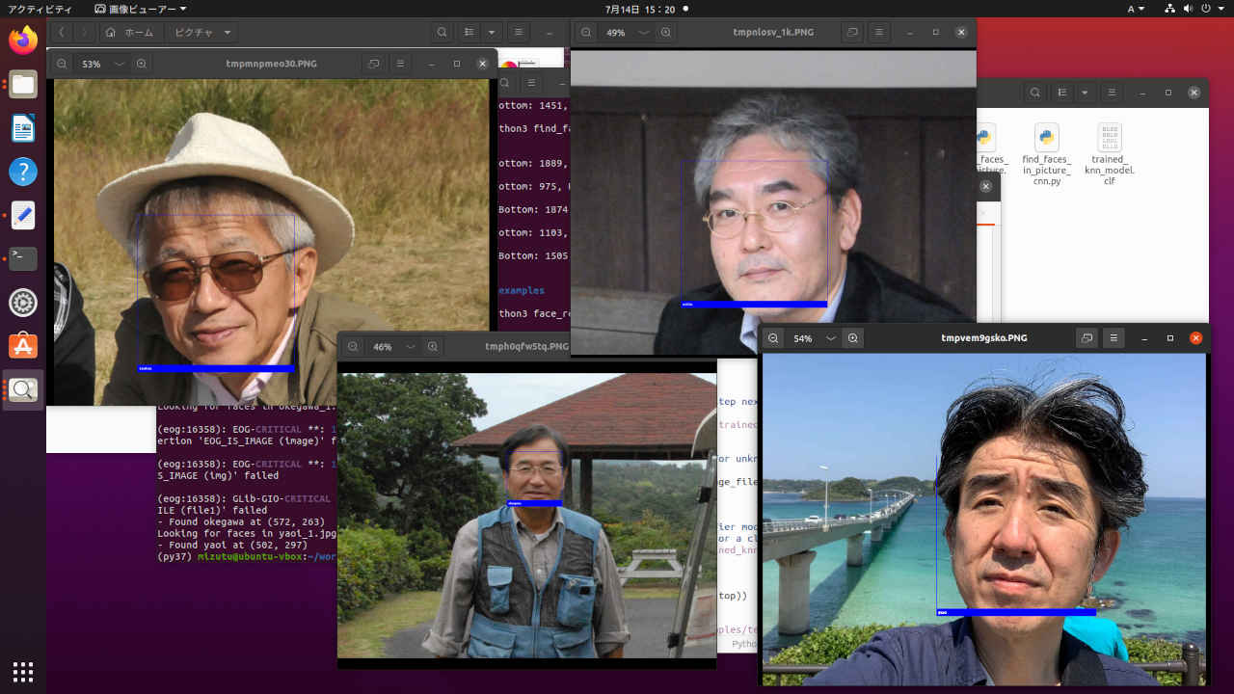Open the 49% zoom level dropdown
The width and height of the screenshot is (1234, 694).
(643, 33)
